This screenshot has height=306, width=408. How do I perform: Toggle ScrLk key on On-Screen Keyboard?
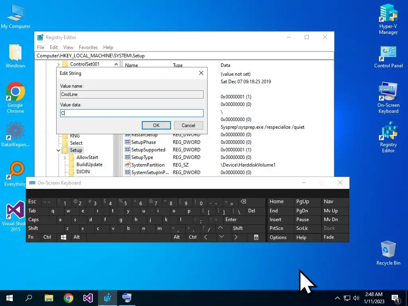[x=307, y=228]
